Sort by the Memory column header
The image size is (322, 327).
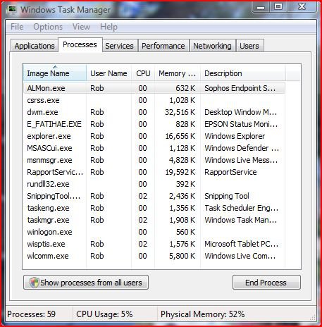(x=178, y=73)
